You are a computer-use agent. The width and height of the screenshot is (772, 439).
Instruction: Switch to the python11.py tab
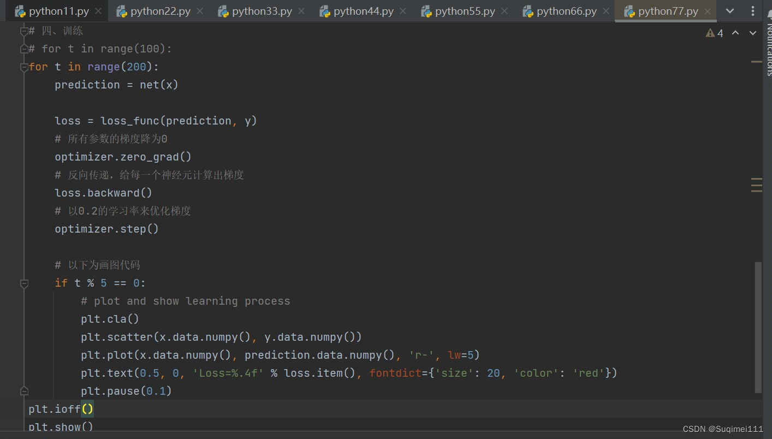coord(57,11)
